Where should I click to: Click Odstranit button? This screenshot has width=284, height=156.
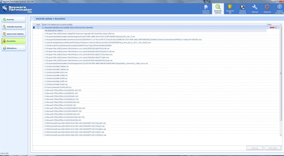pyautogui.click(x=255, y=148)
